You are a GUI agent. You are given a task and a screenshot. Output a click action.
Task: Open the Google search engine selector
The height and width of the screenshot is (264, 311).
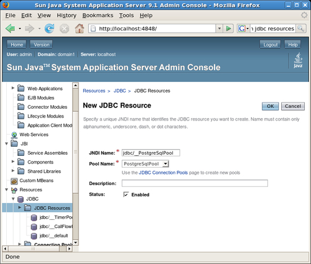click(243, 29)
